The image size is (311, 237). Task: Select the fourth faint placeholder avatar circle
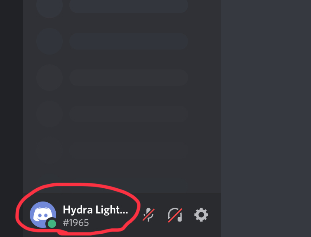click(49, 114)
